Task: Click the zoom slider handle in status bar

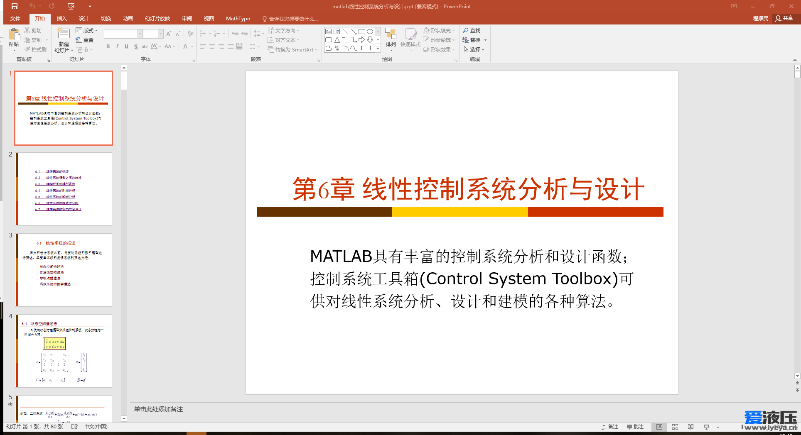Action: 742,427
